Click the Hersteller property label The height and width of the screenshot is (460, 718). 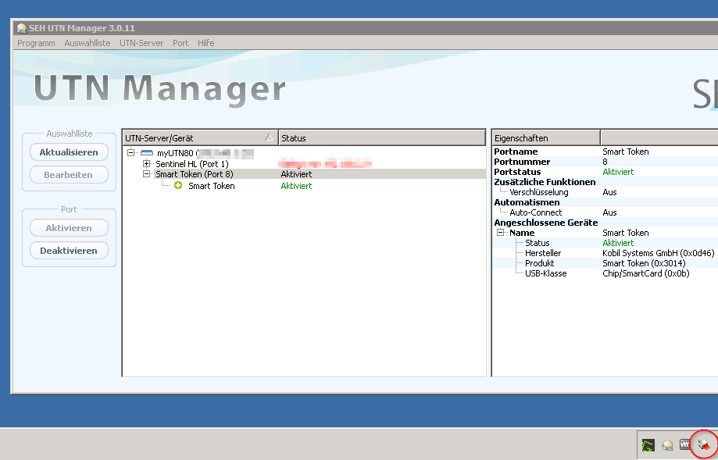point(543,253)
